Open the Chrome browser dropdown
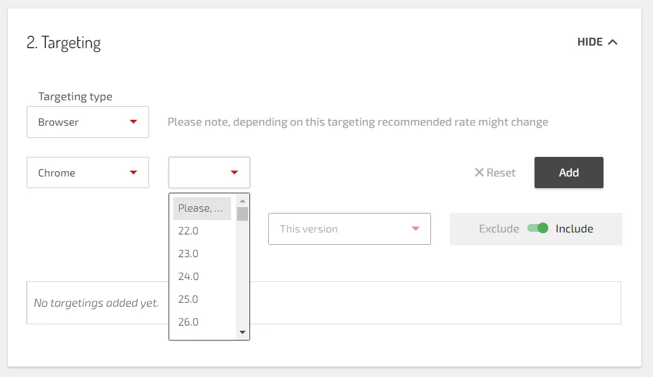653x377 pixels. [x=88, y=173]
